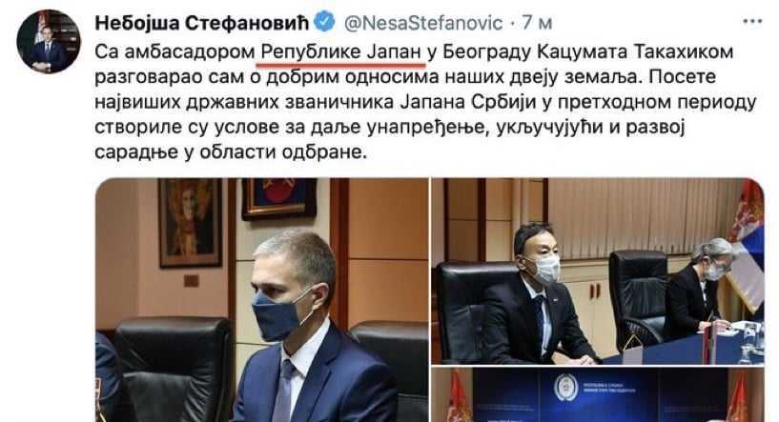
Task: Click the emblem in the bottom photo backdrop
Action: pyautogui.click(x=565, y=388)
